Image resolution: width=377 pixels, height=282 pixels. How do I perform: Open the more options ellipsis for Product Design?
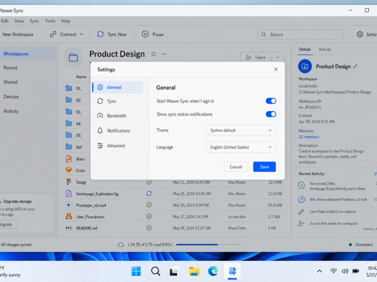point(164,54)
